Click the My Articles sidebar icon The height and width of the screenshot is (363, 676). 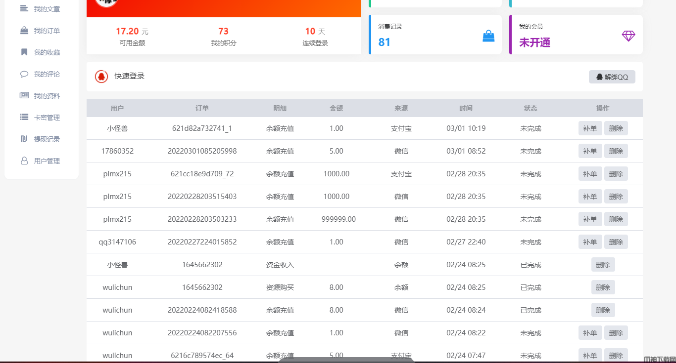point(24,8)
